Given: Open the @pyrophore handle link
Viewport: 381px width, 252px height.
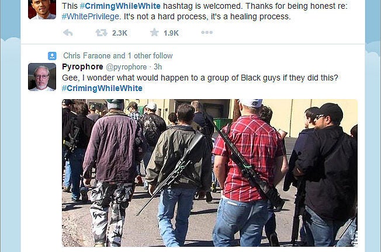Looking at the screenshot, I should pyautogui.click(x=126, y=67).
